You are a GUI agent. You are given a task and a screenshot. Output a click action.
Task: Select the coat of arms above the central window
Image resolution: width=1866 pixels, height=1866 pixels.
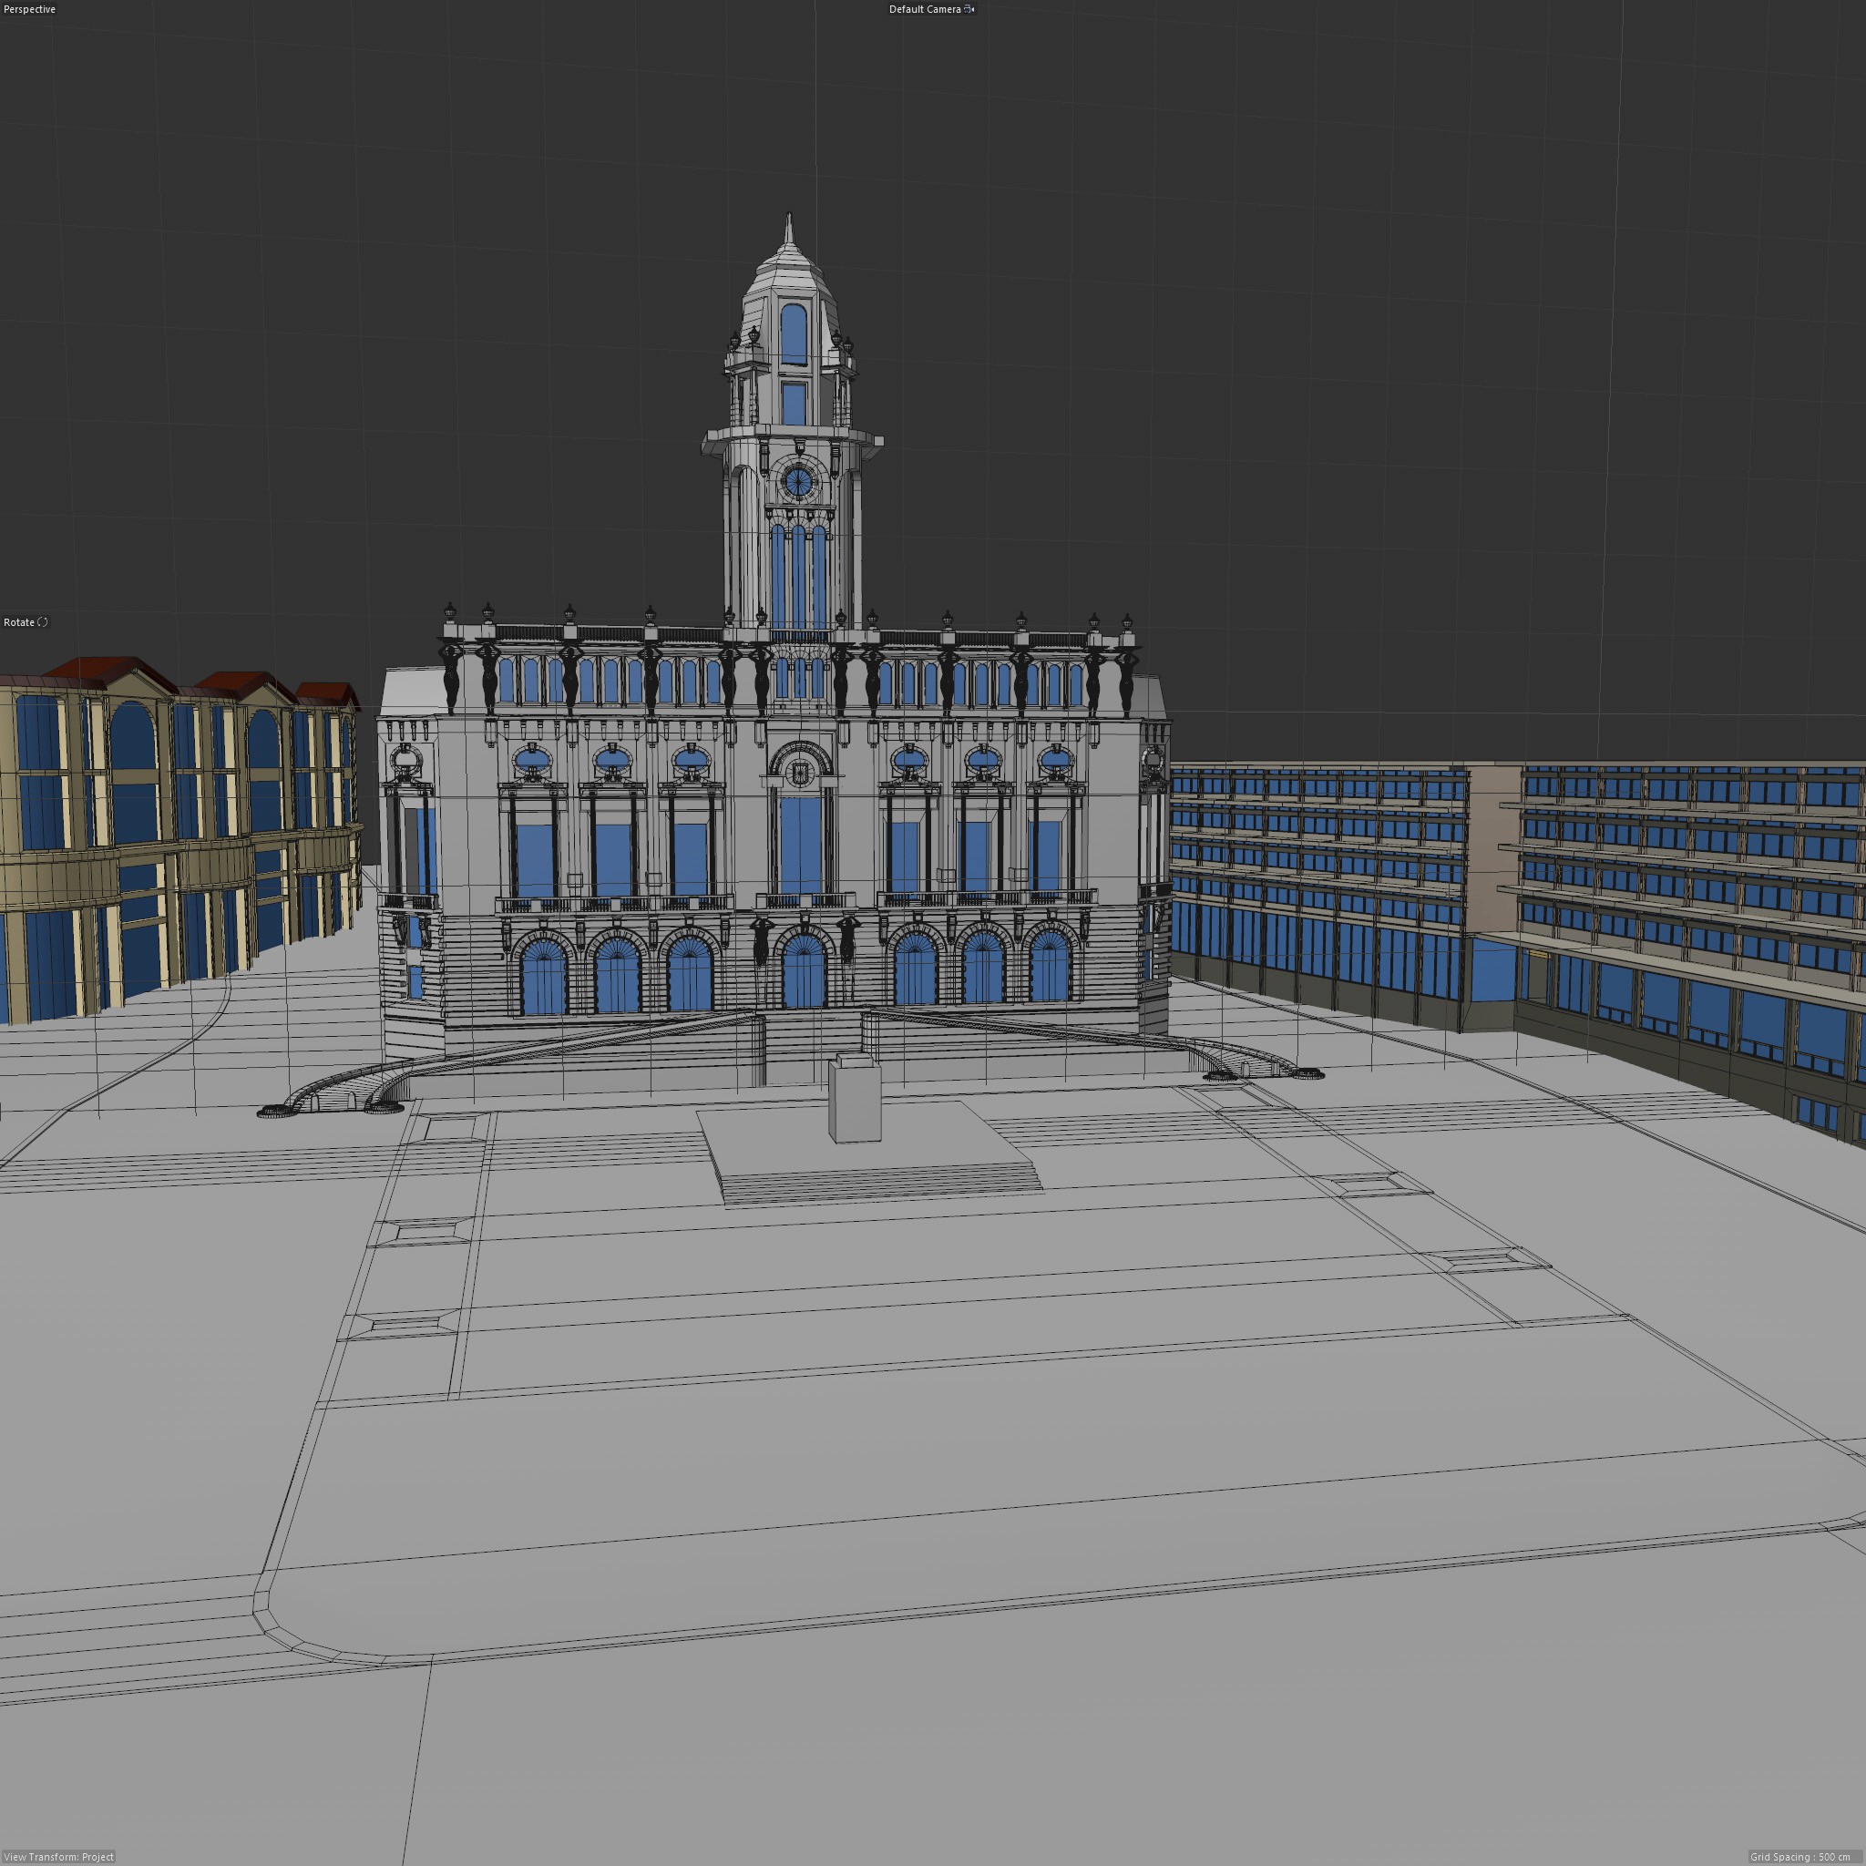(800, 772)
